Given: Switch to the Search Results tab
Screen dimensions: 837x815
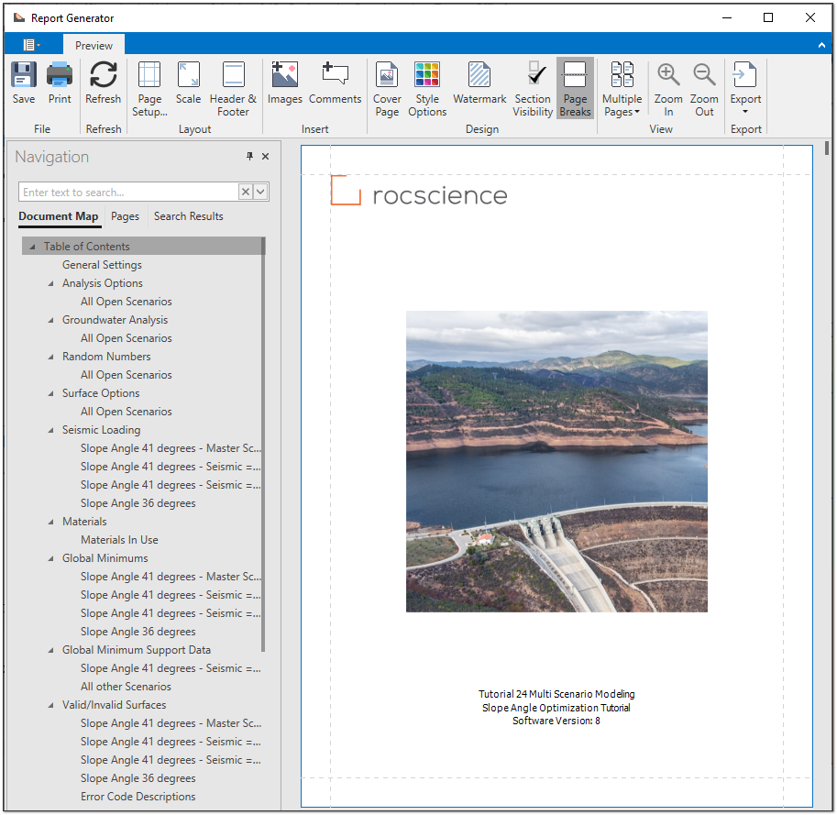Looking at the screenshot, I should 189,216.
